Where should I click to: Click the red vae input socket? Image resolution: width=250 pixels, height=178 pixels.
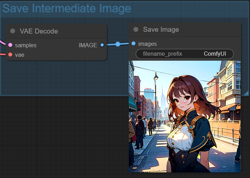pyautogui.click(x=10, y=55)
